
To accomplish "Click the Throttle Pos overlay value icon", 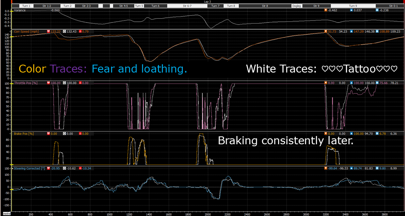I will [x=64, y=83].
